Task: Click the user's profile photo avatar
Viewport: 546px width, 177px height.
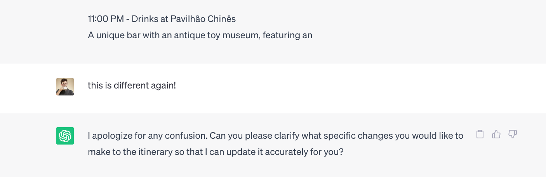Action: pyautogui.click(x=65, y=87)
